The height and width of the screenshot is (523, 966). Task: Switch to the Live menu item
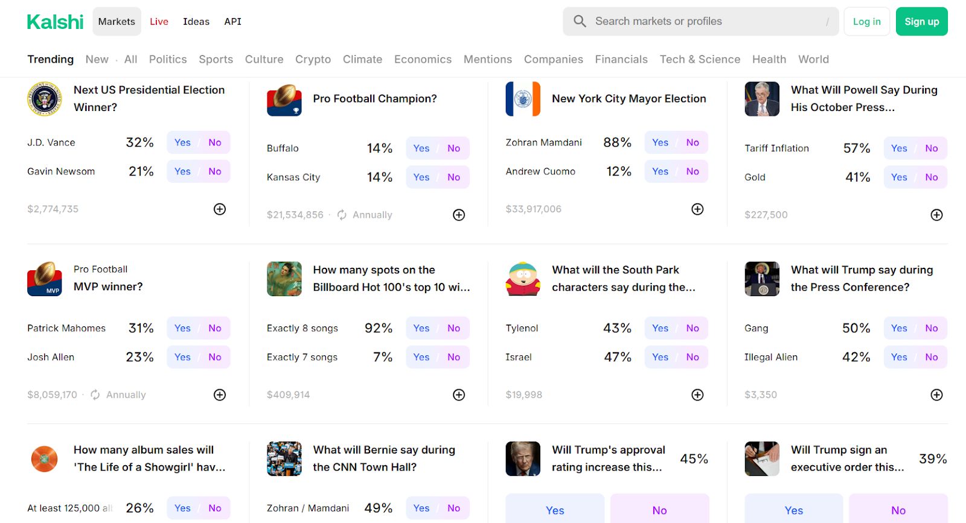(159, 22)
